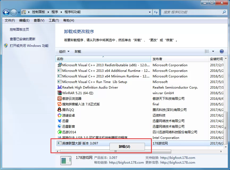Screen dimensions: 230x170
Task: Click the magnifier search icon
Action: (x=224, y=12)
